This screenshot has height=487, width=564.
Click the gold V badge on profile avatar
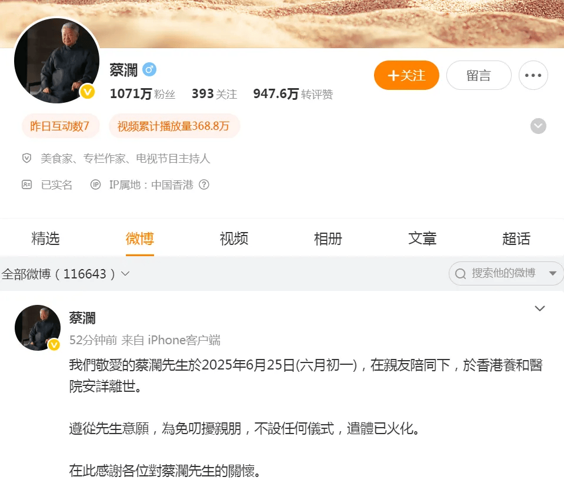(87, 92)
